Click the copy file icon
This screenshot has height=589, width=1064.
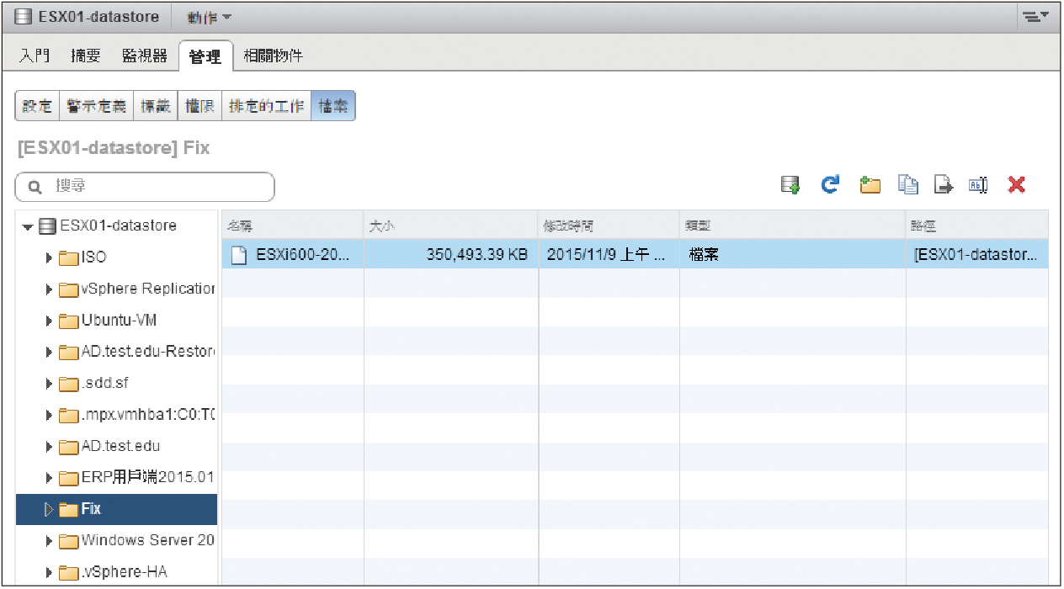[908, 186]
